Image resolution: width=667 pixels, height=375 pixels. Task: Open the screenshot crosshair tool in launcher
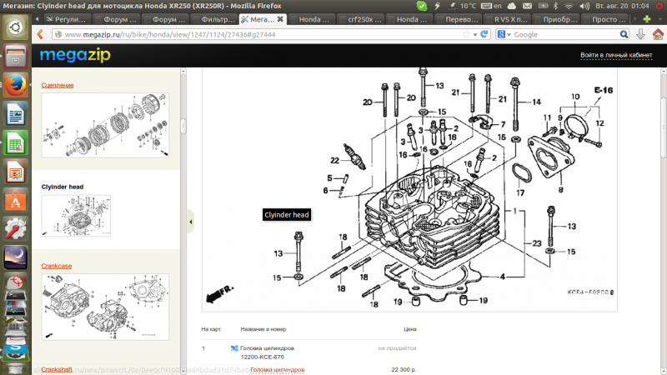(x=15, y=282)
